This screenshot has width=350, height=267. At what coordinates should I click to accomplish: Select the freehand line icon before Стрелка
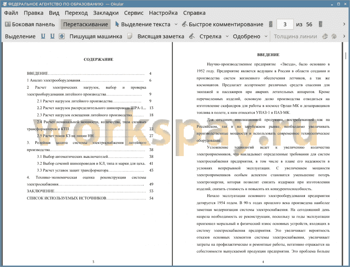tap(192, 36)
